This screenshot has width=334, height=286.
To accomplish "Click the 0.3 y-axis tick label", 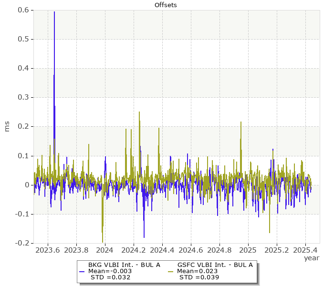I will tap(23, 97).
